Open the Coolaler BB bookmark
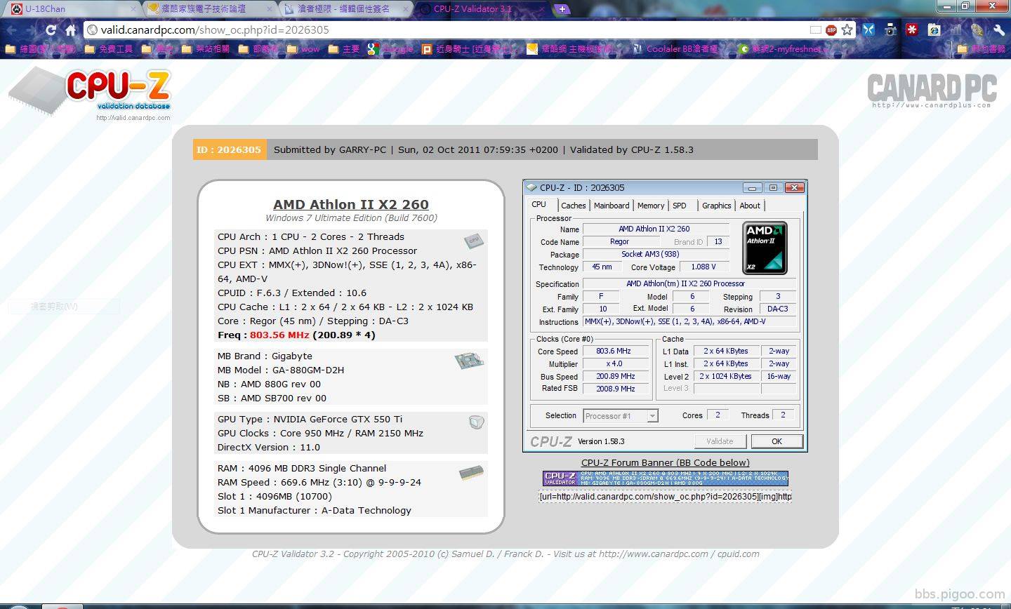 (675, 49)
